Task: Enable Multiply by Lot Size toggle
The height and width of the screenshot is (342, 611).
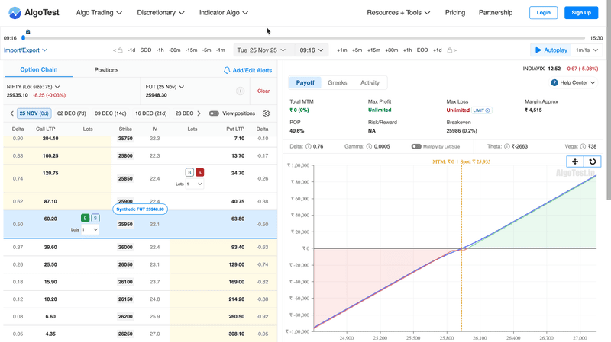Action: [x=416, y=146]
